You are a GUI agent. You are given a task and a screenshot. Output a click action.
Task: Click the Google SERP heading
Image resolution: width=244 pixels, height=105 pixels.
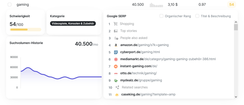[x=116, y=16]
